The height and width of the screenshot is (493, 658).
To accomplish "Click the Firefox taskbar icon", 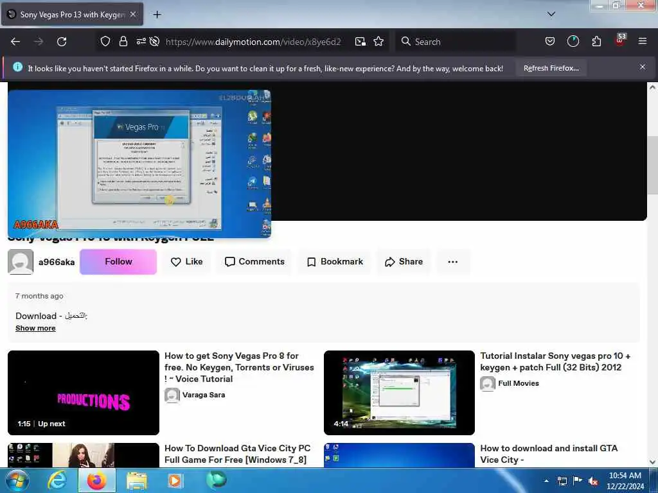I will point(96,481).
